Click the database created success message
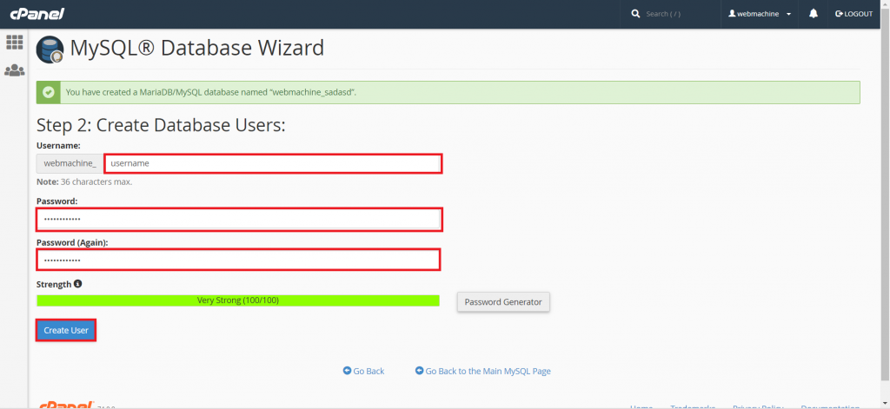890x409 pixels. click(211, 92)
